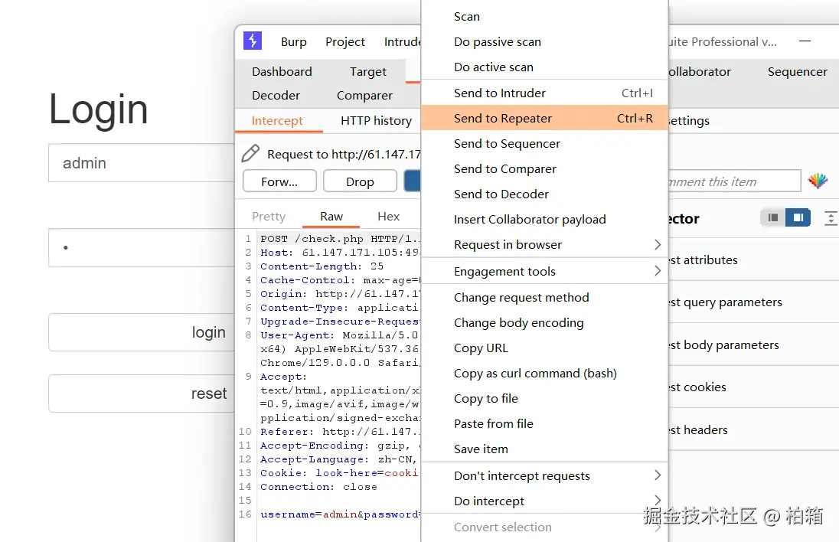Switch request view to Hex

[x=388, y=216]
